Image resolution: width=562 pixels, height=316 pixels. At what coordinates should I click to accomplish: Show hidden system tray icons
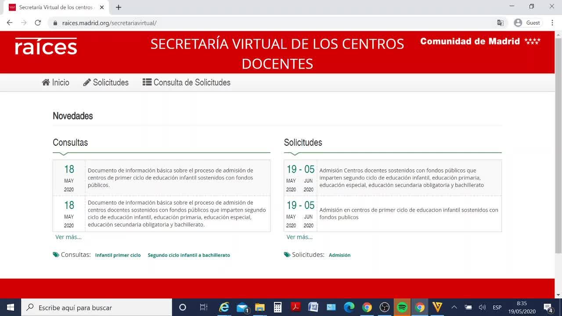point(454,307)
